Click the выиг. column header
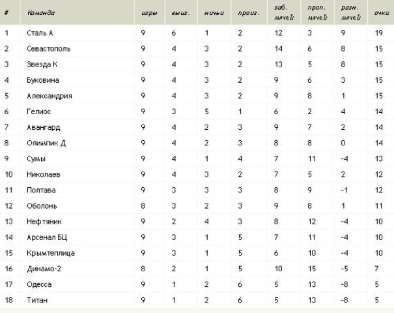394x313 pixels. (x=180, y=13)
